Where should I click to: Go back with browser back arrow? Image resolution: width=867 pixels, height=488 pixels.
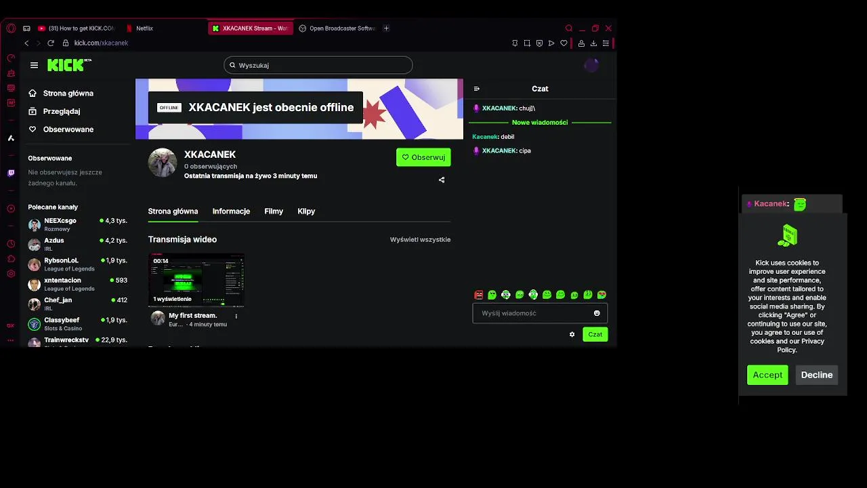pyautogui.click(x=26, y=43)
